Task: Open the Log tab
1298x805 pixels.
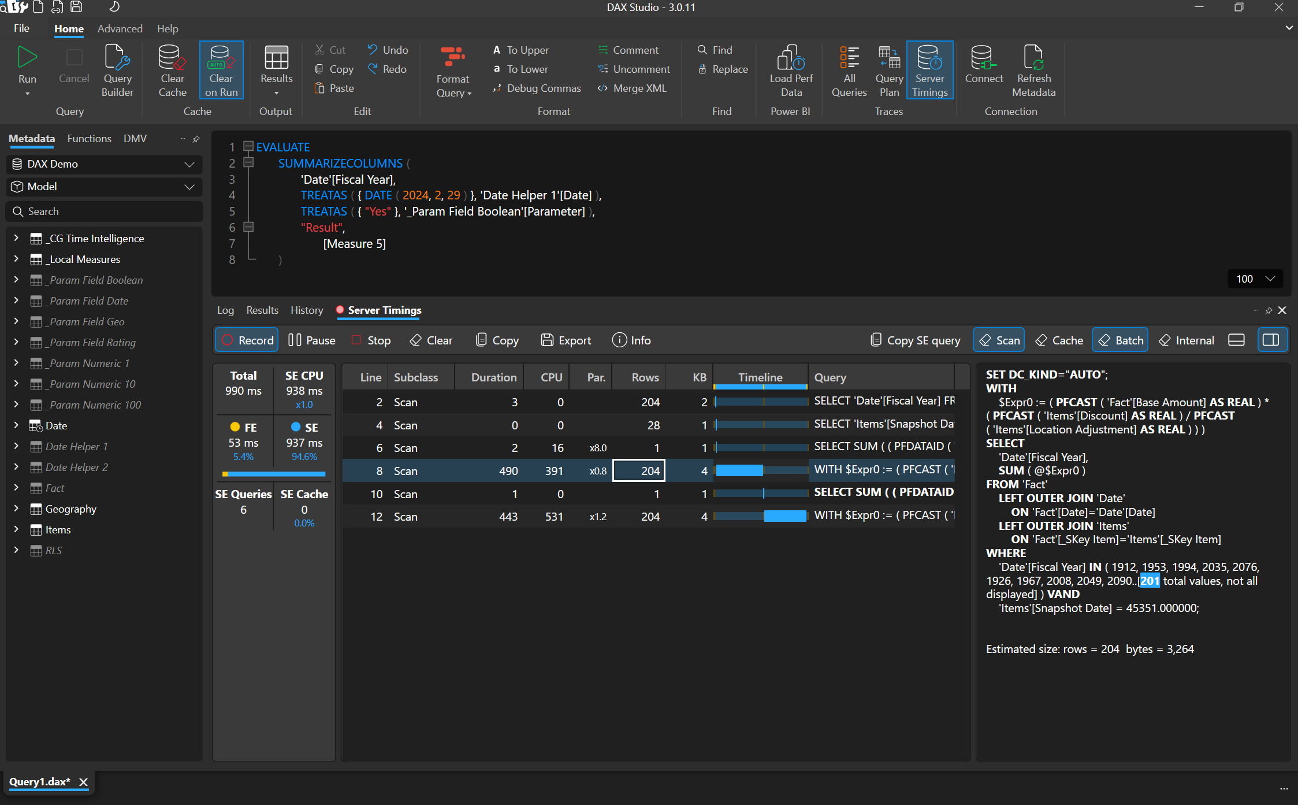Action: 225,310
